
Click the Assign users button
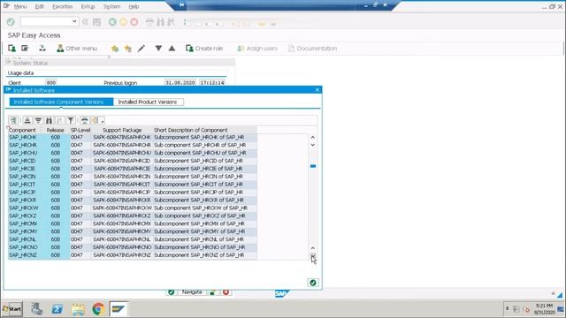point(257,49)
